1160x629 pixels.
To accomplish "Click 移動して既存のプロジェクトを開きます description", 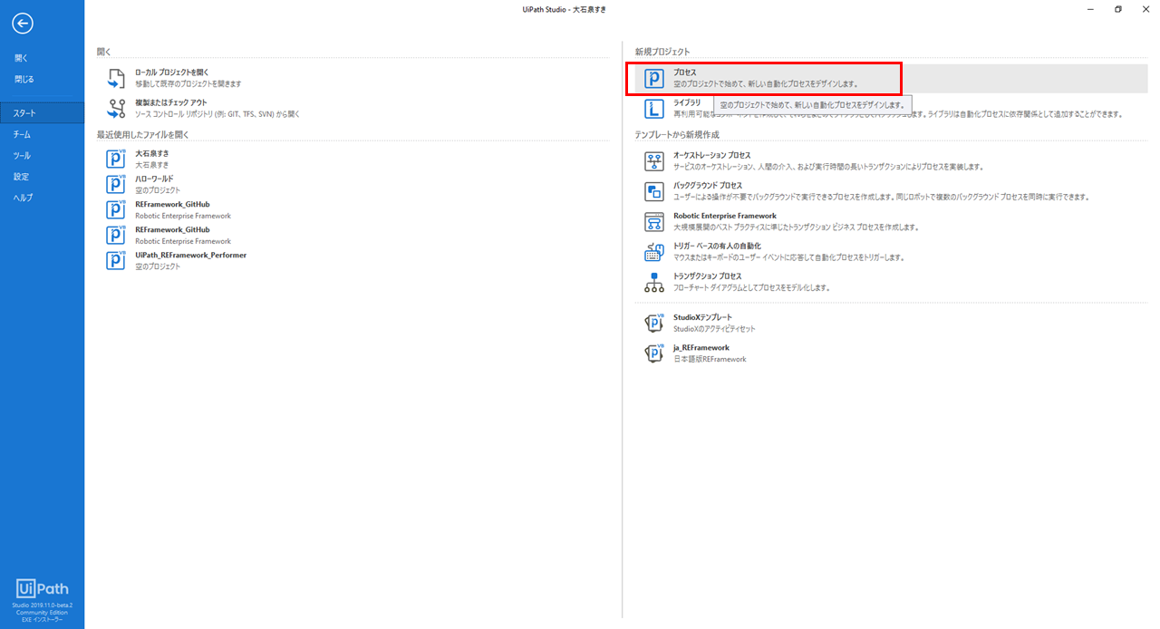I will (188, 83).
